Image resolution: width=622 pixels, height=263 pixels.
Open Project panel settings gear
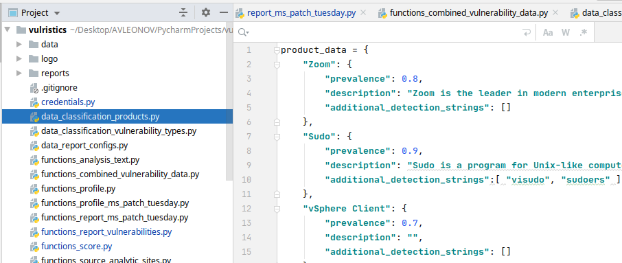click(205, 12)
